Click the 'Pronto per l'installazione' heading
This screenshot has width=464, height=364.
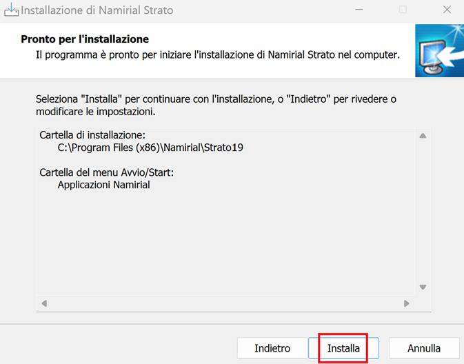point(85,39)
